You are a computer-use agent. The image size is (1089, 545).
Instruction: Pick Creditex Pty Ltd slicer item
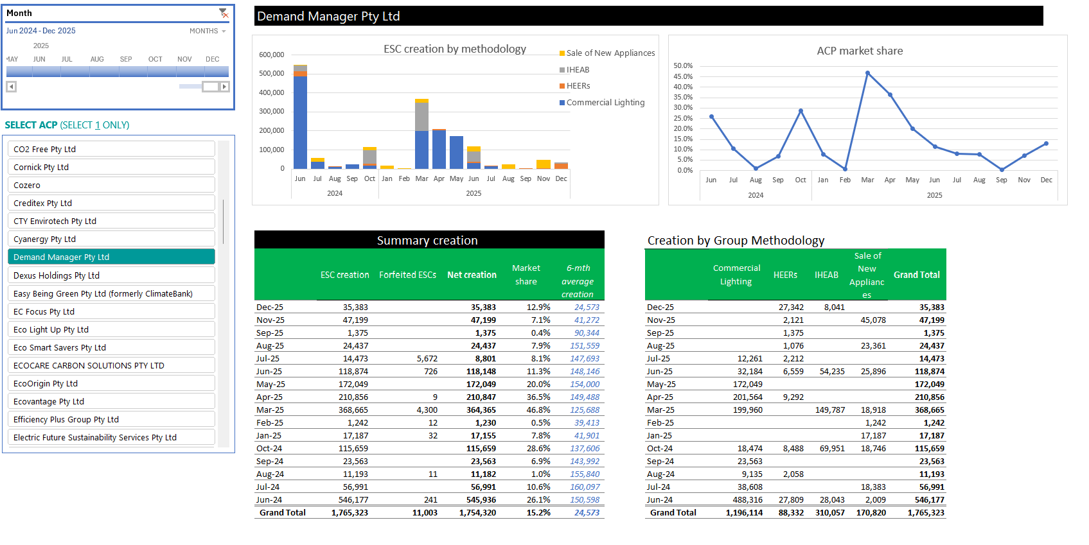[111, 203]
